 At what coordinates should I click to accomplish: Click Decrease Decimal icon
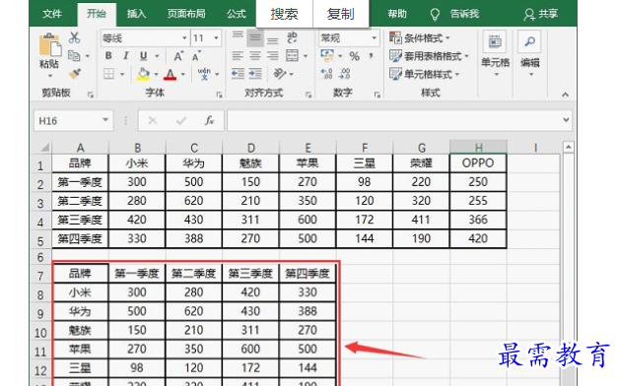(x=344, y=74)
